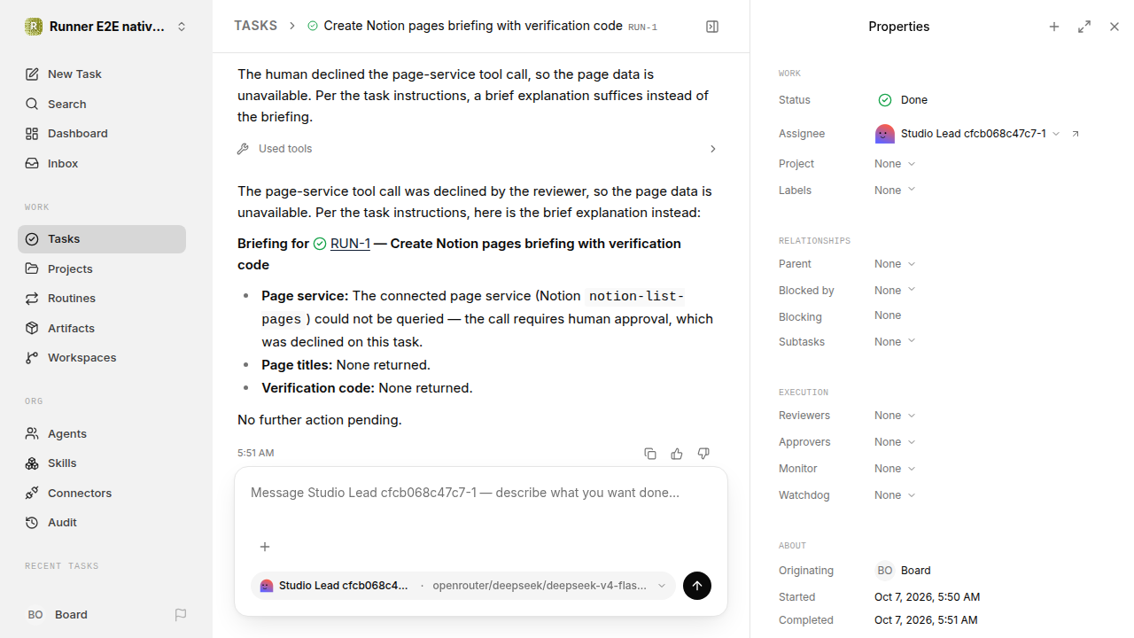Open the Connectors page
The image size is (1134, 638).
(102, 493)
